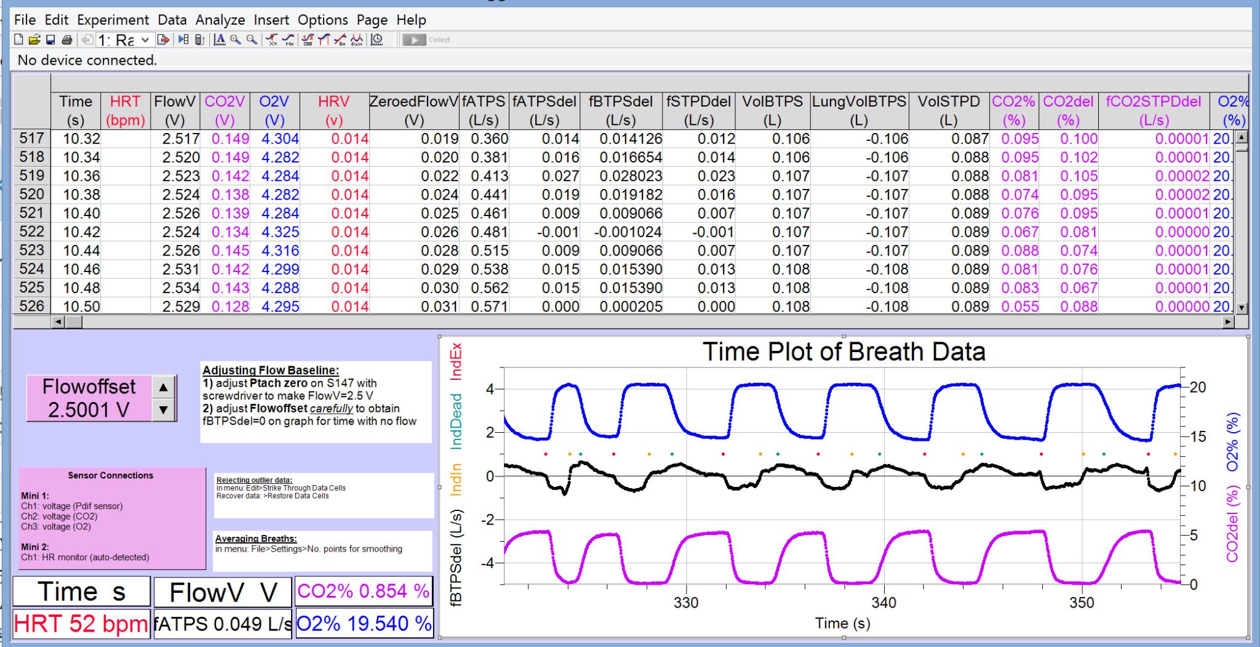The image size is (1260, 647).
Task: Open the data collection clock settings icon
Action: point(377,40)
